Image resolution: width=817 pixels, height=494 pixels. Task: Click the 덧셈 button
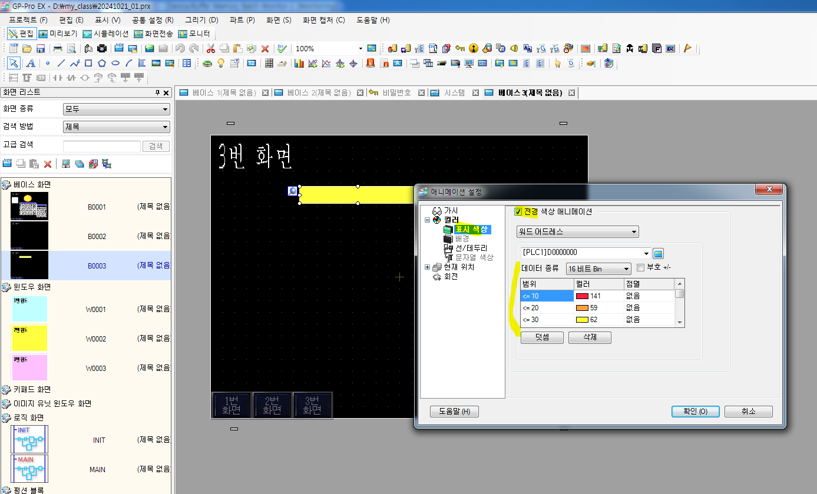pyautogui.click(x=542, y=338)
